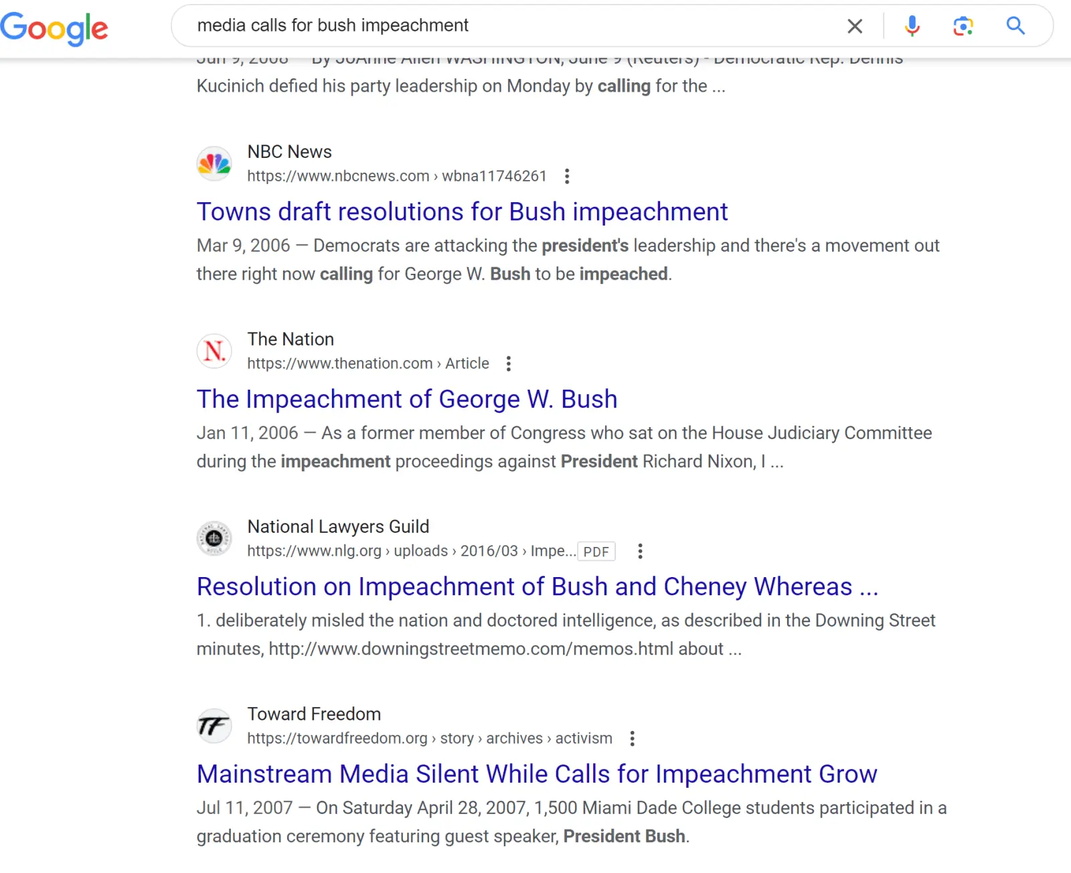1071x873 pixels.
Task: Open "The Impeachment of George W. Bush" article
Action: [407, 399]
